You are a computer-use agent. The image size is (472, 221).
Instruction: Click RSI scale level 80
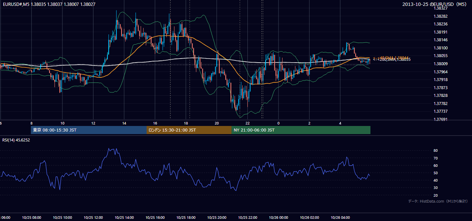coord(435,151)
